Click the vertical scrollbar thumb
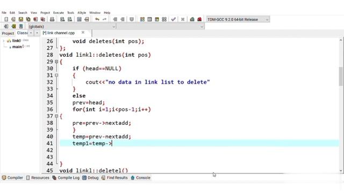 pyautogui.click(x=341, y=77)
